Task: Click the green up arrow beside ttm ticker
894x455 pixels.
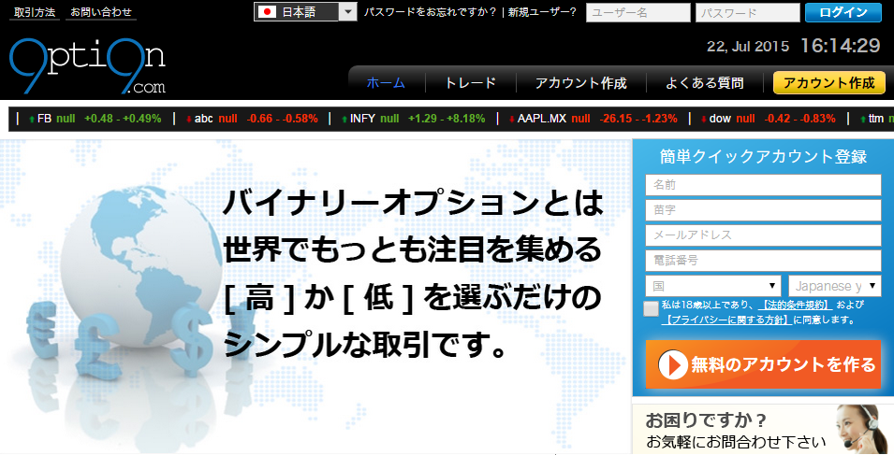Action: coord(862,119)
